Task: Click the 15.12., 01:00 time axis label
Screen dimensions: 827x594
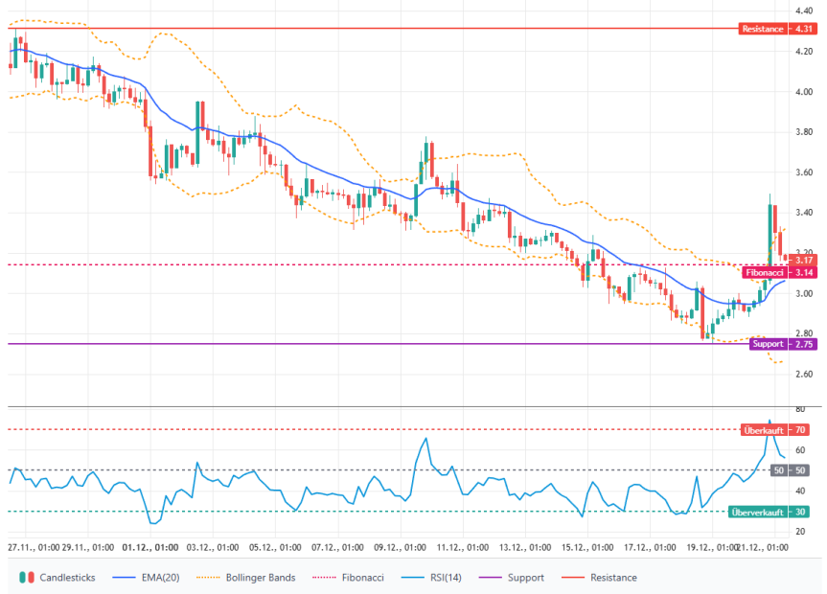Action: click(587, 548)
